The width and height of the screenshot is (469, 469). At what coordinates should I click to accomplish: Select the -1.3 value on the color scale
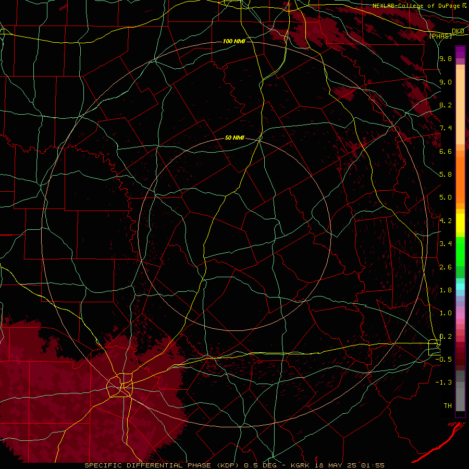tap(443, 382)
